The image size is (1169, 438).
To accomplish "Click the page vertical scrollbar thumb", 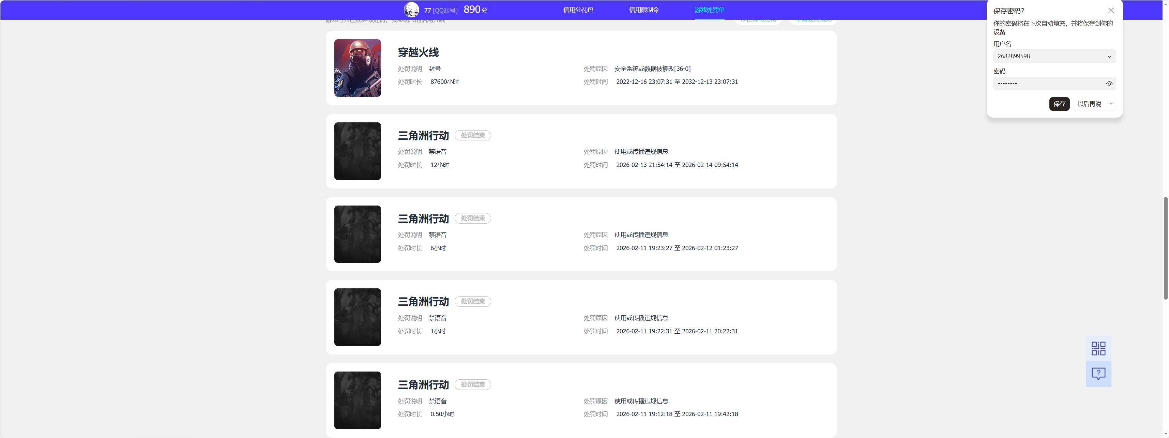I will tap(1165, 248).
